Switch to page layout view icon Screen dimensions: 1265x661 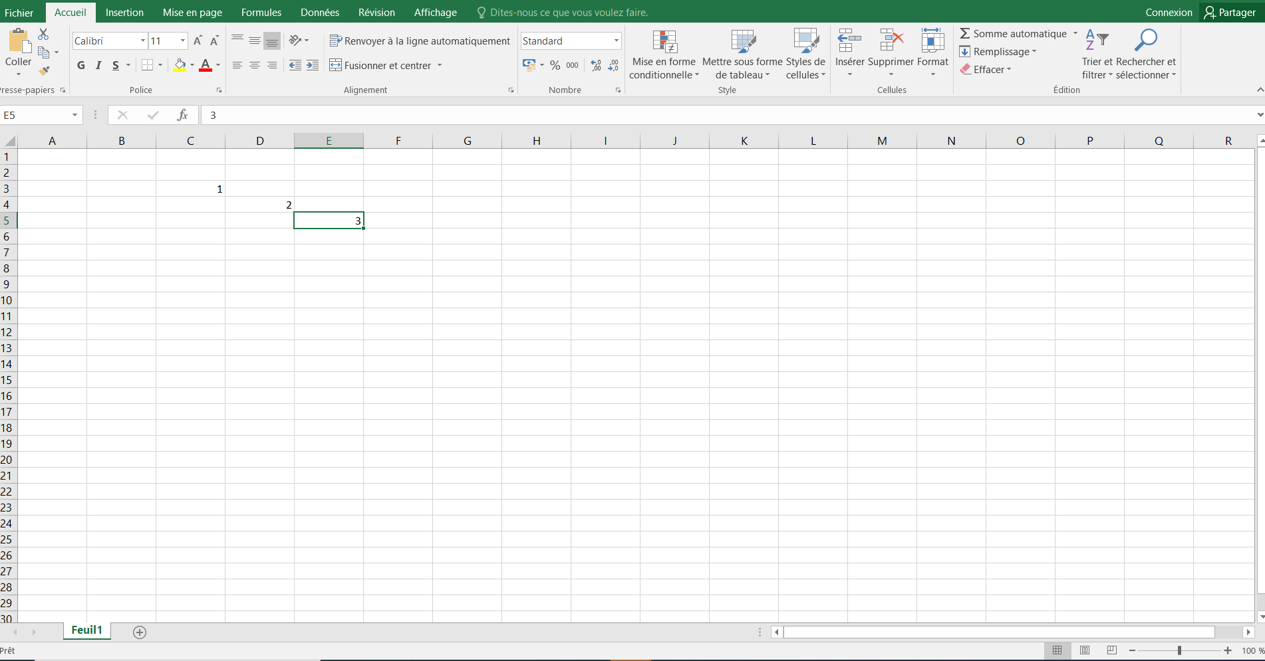(1085, 650)
